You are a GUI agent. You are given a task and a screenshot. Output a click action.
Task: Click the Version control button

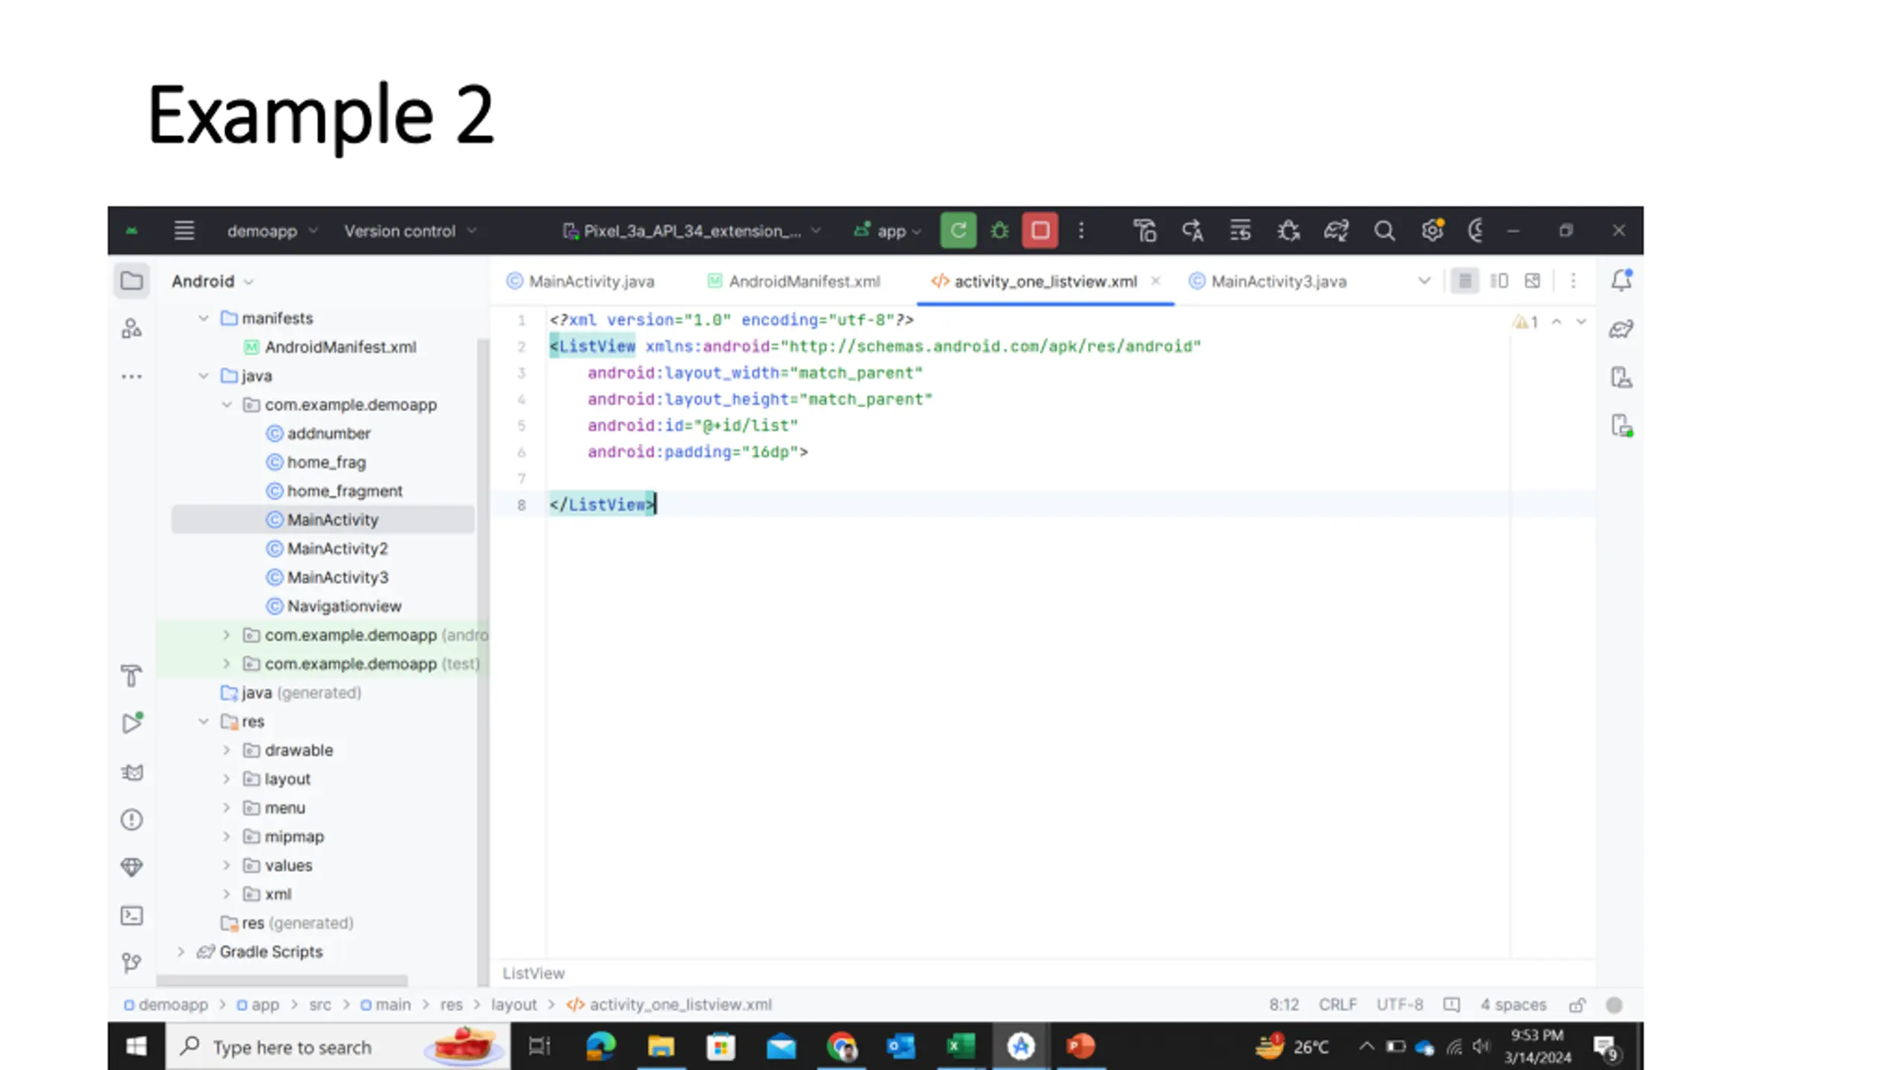[409, 231]
